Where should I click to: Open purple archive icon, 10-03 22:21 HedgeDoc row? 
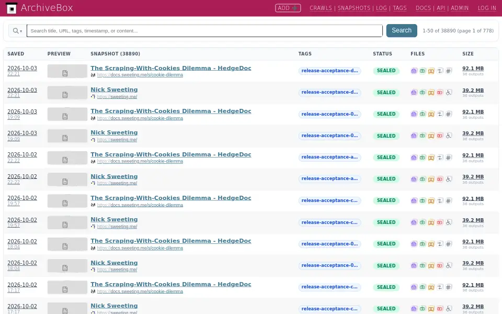click(414, 71)
